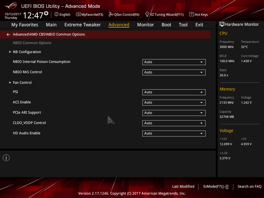Select the CLDO_VDDP Control label
The image size is (264, 198).
[x=29, y=123]
